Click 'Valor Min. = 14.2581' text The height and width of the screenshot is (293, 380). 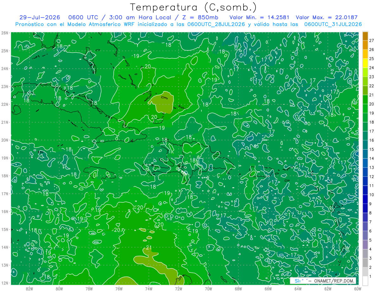coord(259,17)
